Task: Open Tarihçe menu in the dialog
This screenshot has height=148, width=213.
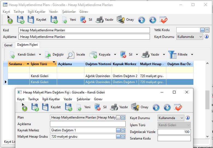Action: point(33,99)
